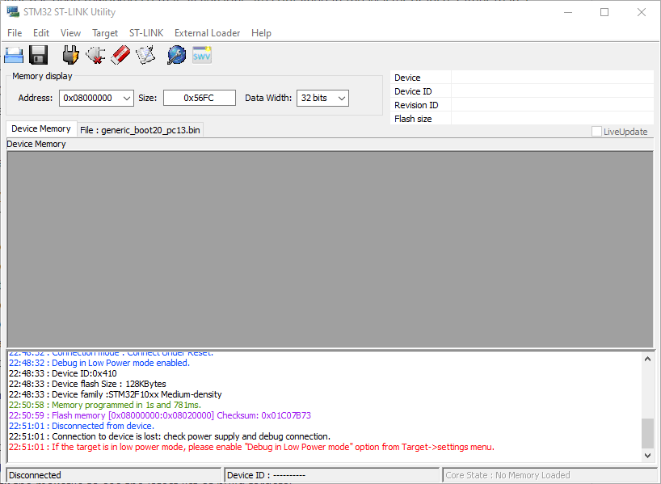Click log line 'Device flash Size : 128KBytes'

(87, 384)
